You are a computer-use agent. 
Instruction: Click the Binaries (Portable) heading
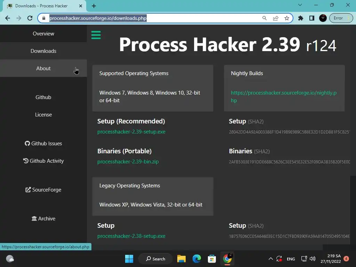(124, 151)
